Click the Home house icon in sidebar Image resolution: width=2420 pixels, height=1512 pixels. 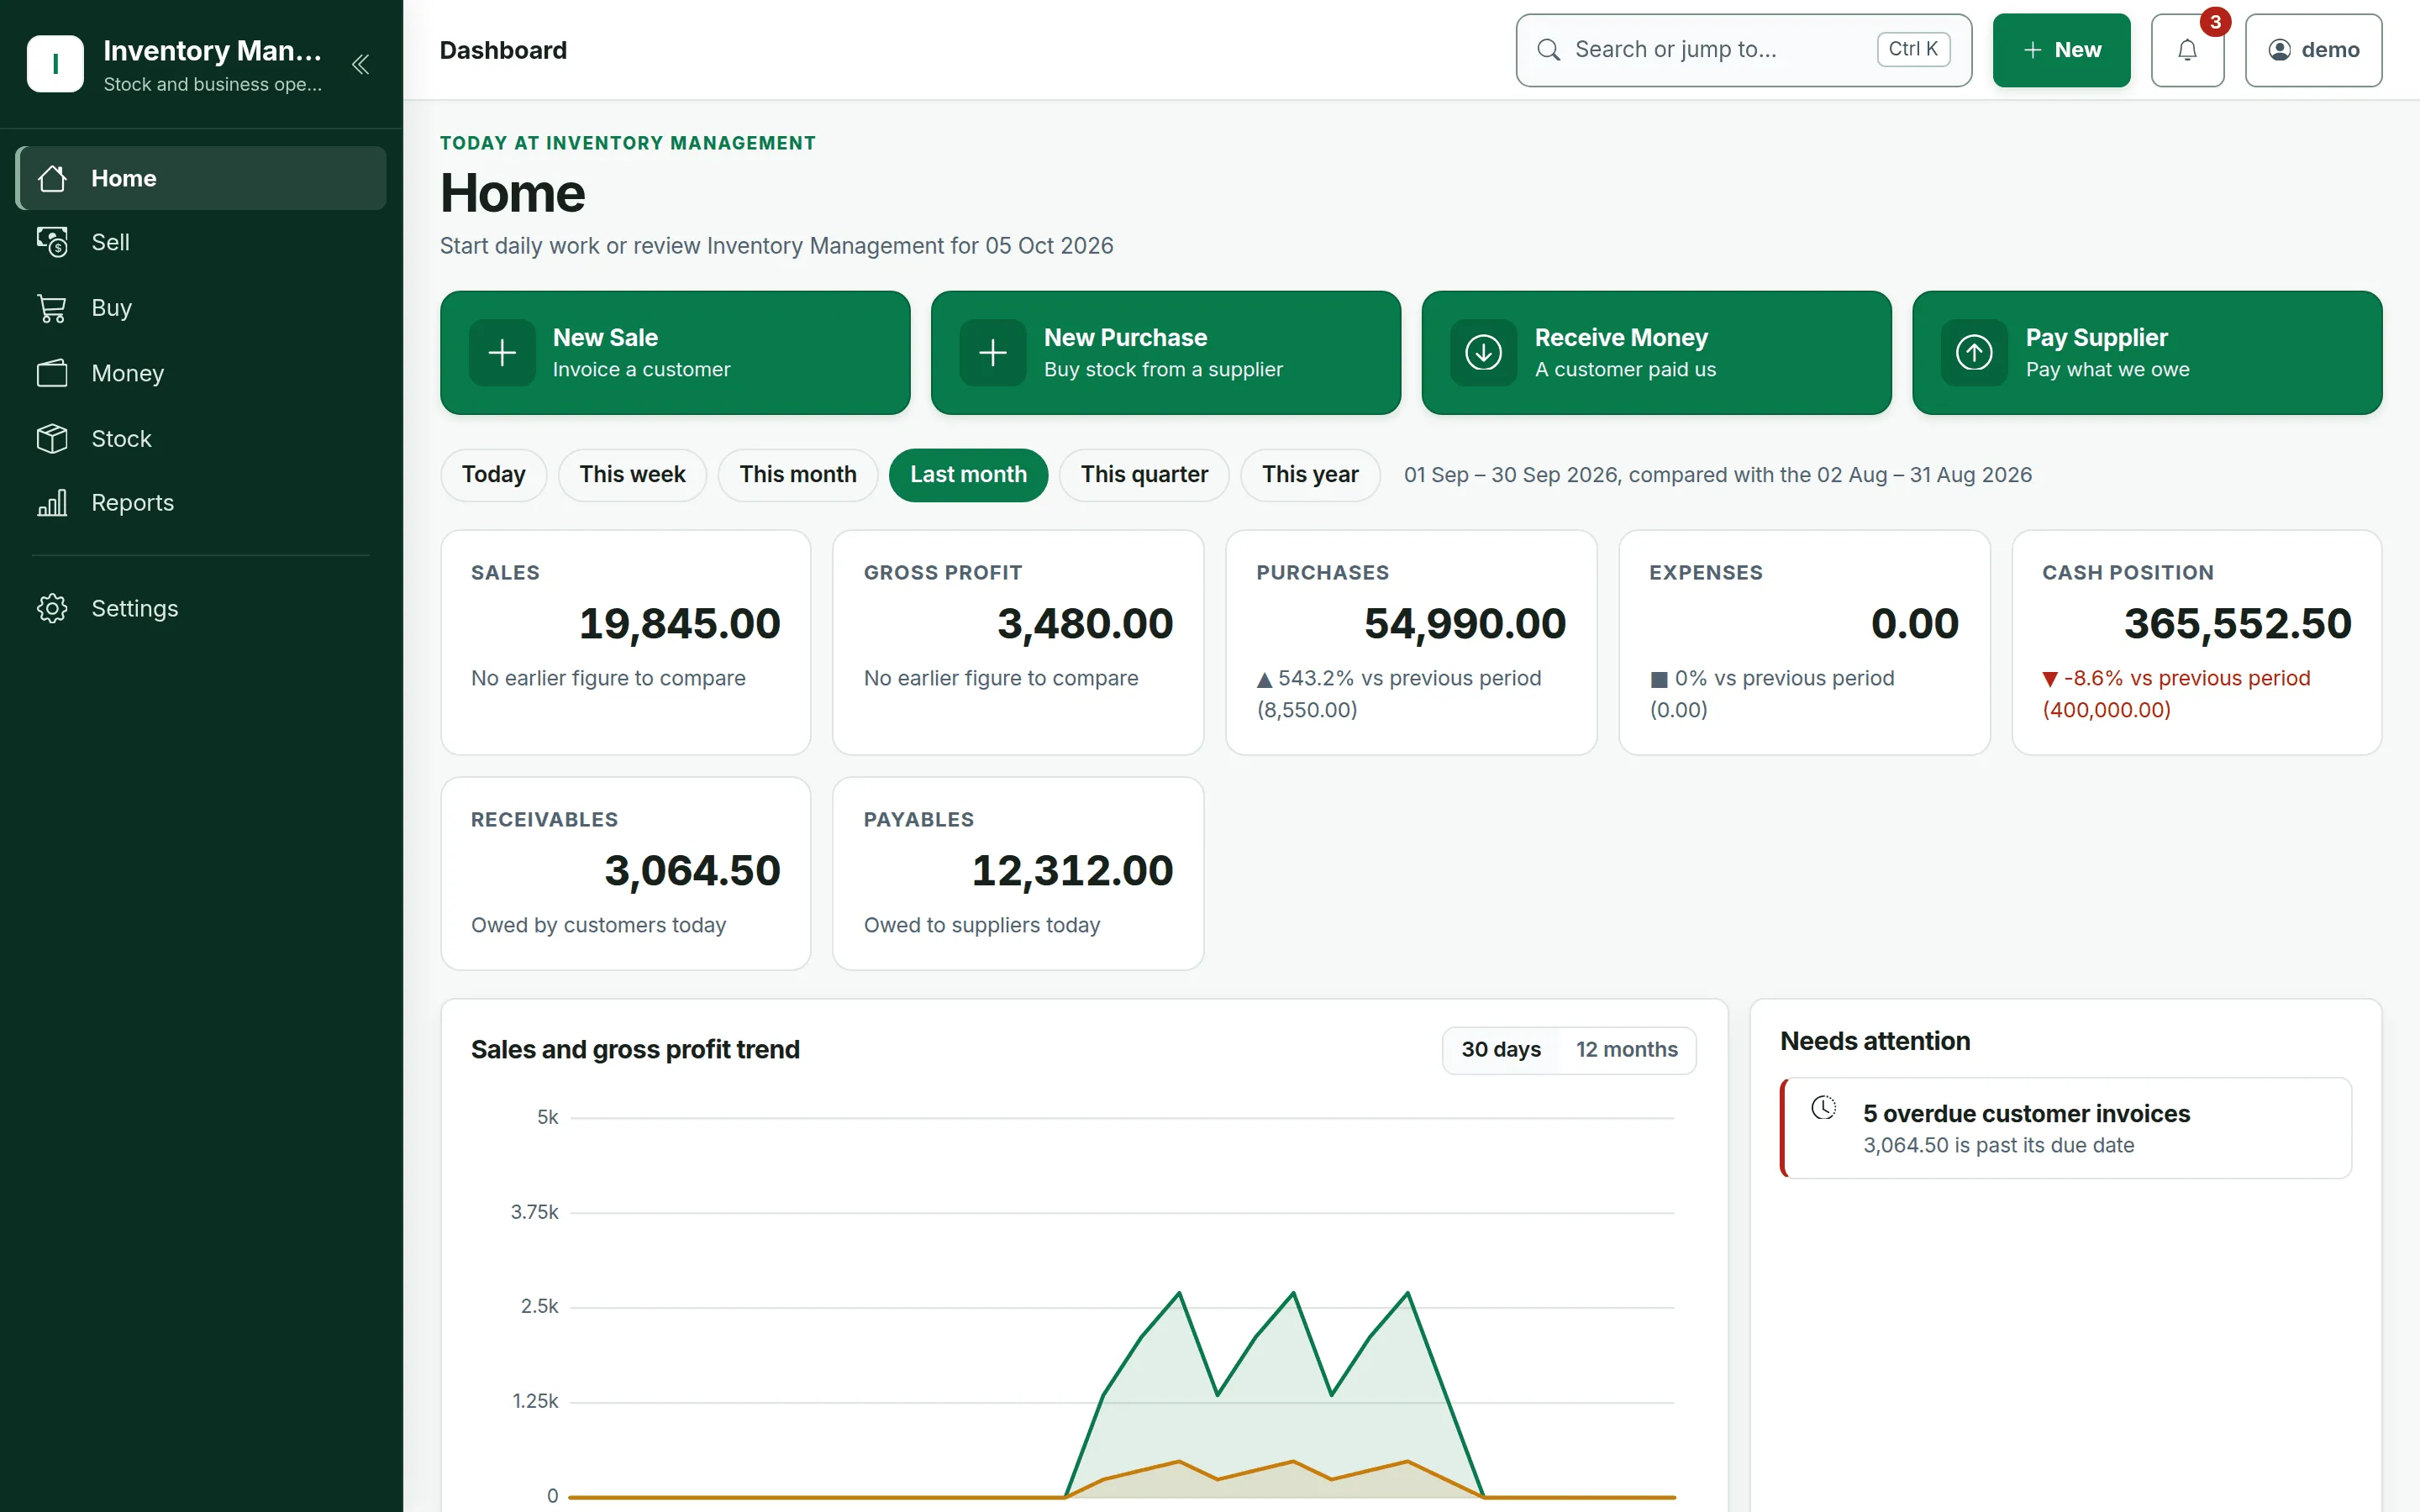[52, 178]
